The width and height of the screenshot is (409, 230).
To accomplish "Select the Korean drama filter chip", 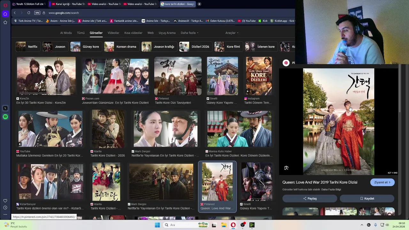I will click(121, 47).
